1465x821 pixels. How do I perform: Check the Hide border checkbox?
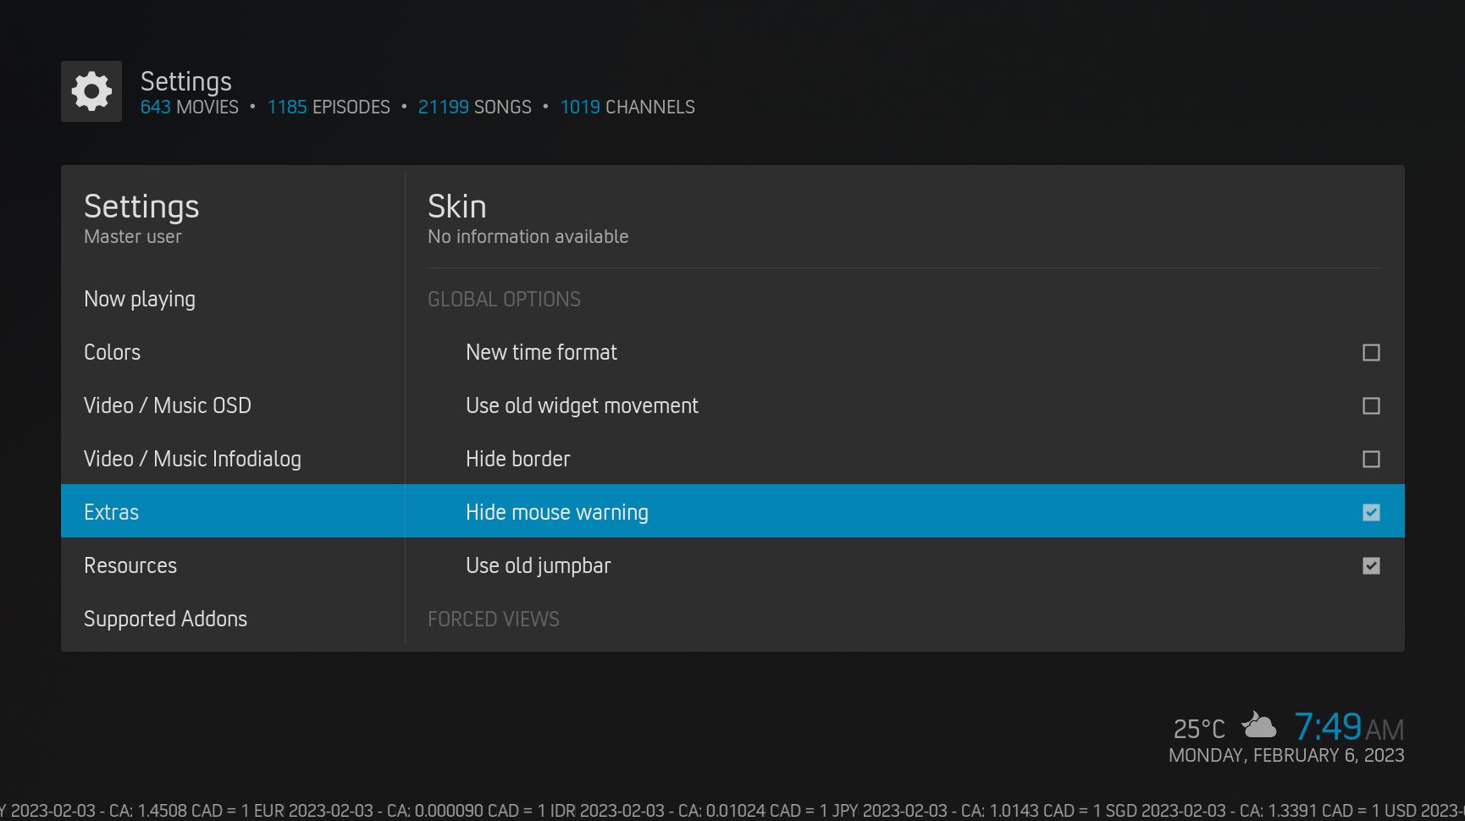click(1370, 459)
